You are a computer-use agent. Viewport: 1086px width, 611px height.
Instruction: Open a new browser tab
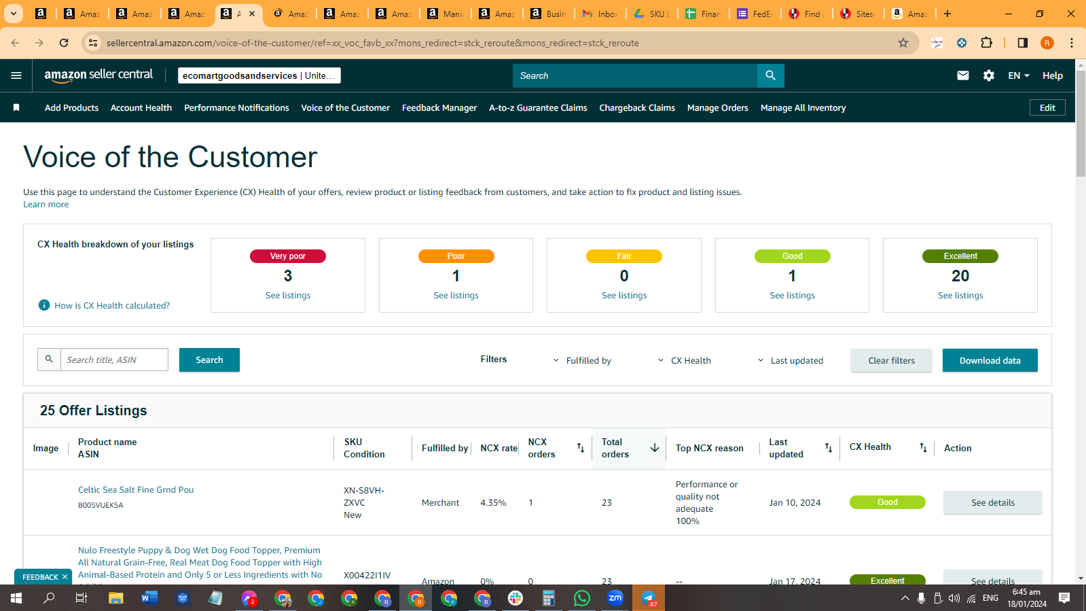tap(947, 14)
